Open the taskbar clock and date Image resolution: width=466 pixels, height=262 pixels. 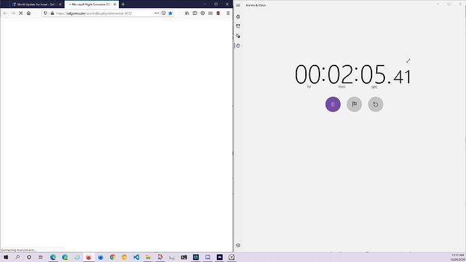coord(458,257)
